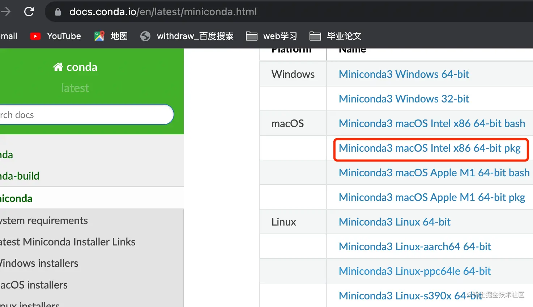Download Miniconda3 Linux-aarch64 64-bit
Image resolution: width=533 pixels, height=307 pixels.
tap(415, 247)
